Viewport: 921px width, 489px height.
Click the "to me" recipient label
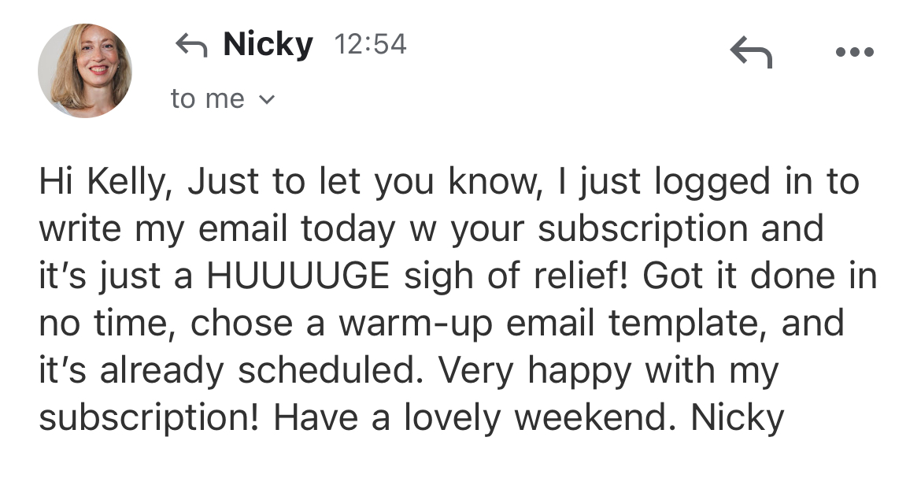[207, 99]
